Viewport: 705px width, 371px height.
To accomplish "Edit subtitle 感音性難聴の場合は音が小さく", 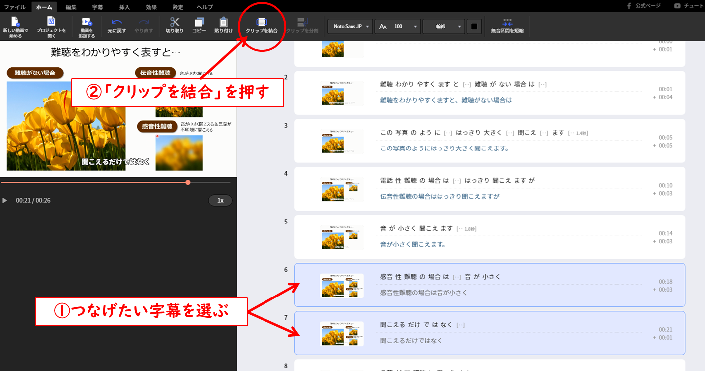I will coord(424,293).
